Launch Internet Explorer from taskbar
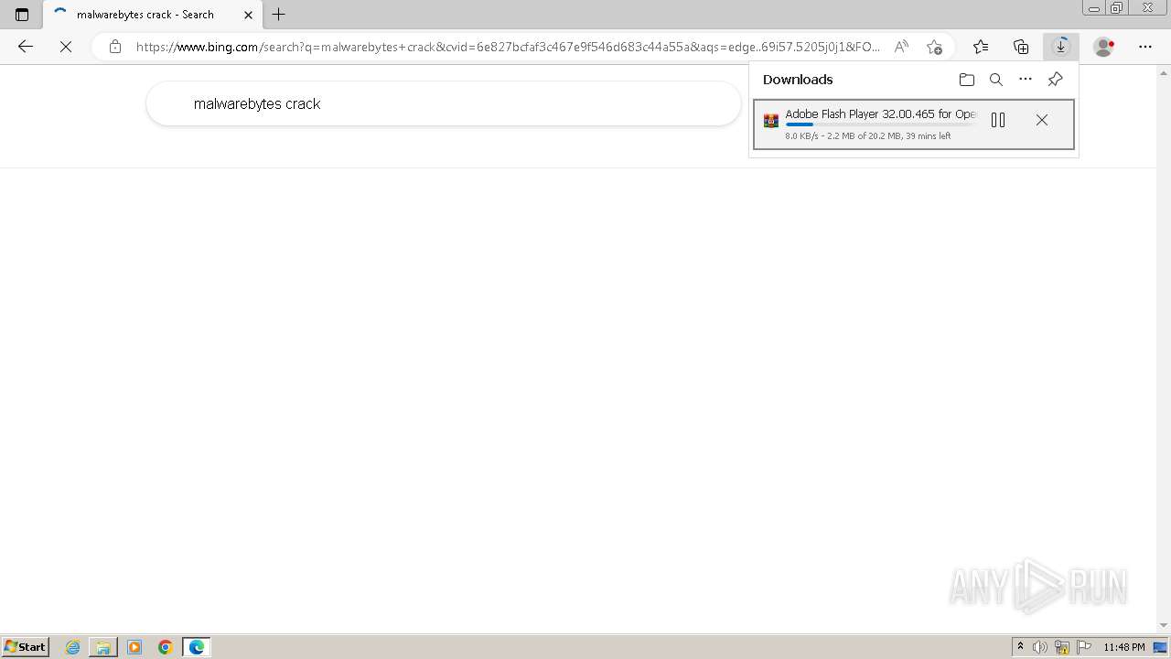 73,647
